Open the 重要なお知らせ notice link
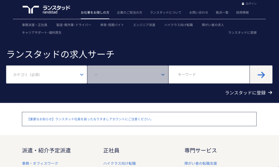The width and height of the screenshot is (279, 167). pyautogui.click(x=90, y=119)
